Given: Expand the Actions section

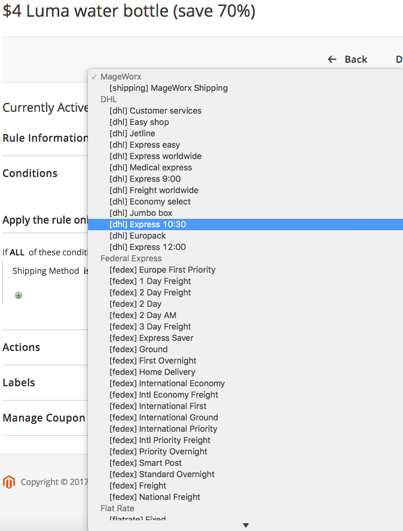Looking at the screenshot, I should pos(22,347).
